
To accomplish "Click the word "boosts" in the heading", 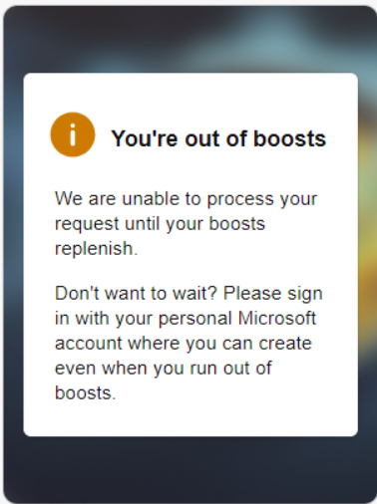I will click(289, 138).
